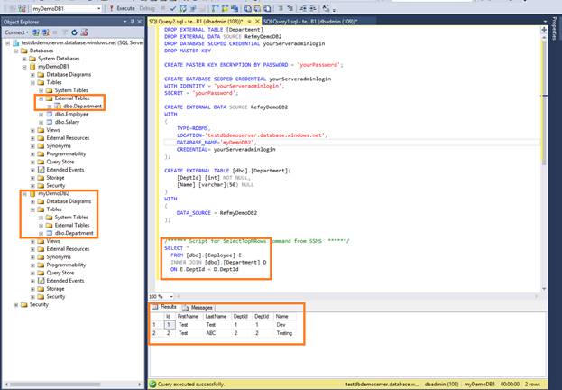Viewport: 562px width, 390px height.
Task: Collapse the myDemoDB1 database node
Action: [24, 66]
